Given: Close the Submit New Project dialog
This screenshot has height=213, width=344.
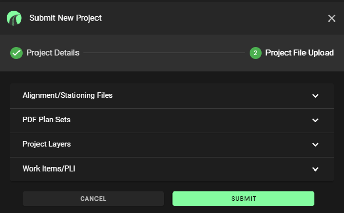Looking at the screenshot, I should tap(332, 18).
